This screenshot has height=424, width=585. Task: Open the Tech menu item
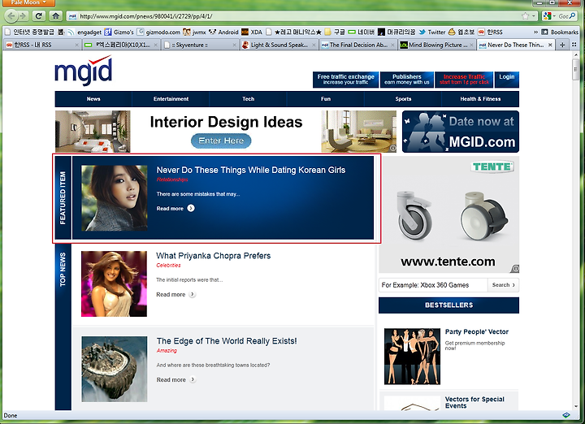[x=248, y=99]
